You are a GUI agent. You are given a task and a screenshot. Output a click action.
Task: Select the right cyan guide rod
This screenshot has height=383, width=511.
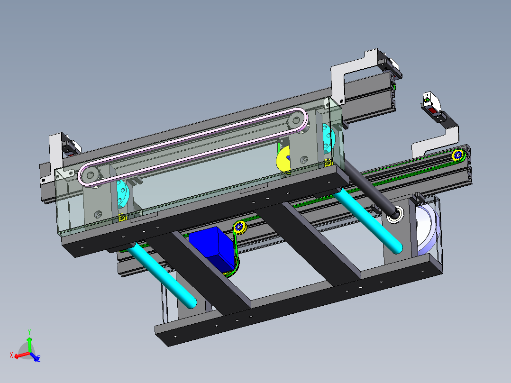point(369,221)
